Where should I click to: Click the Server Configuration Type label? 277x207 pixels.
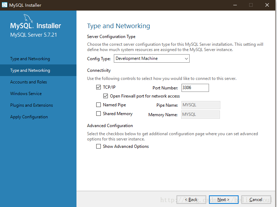pyautogui.click(x=111, y=37)
